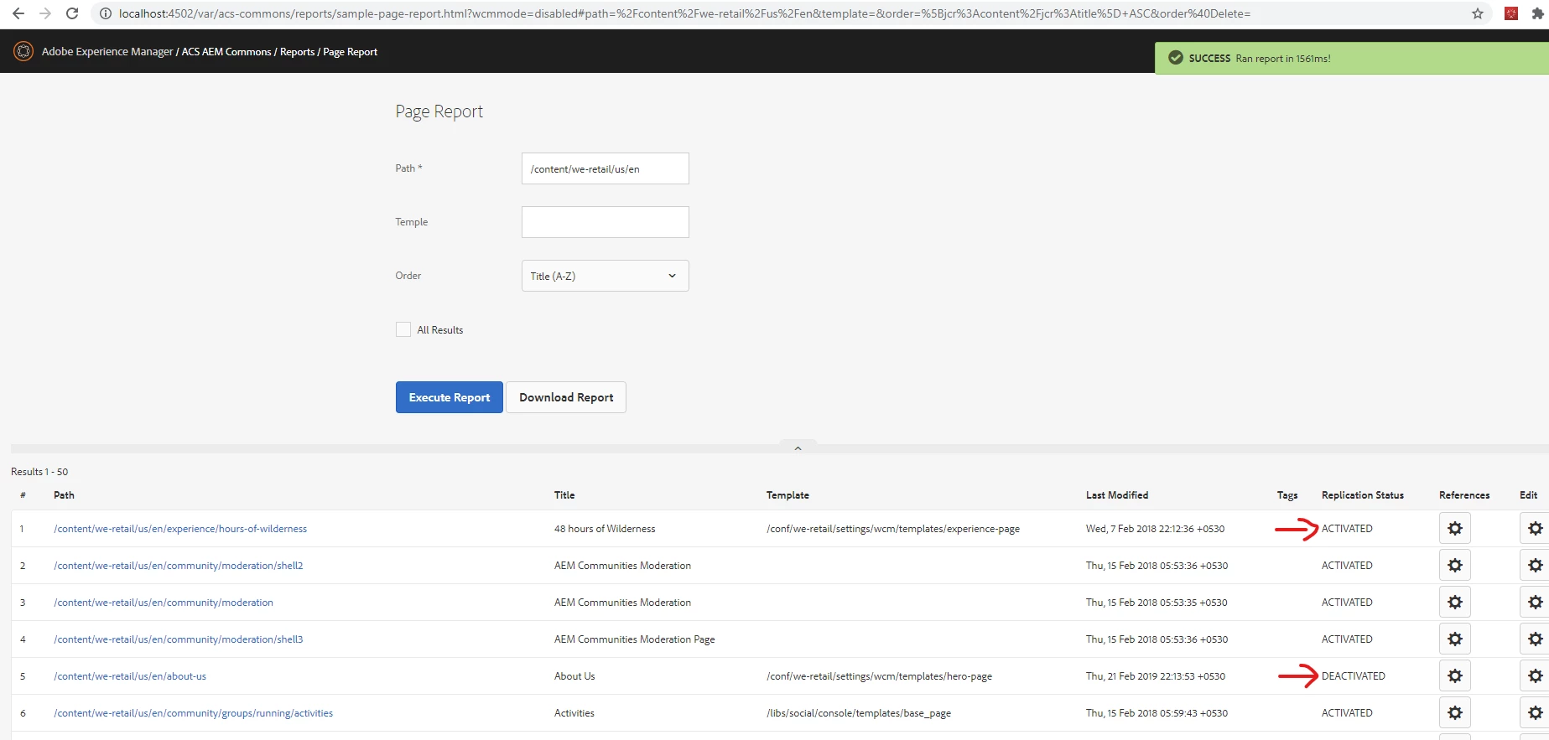Click the Tags column header
Viewport: 1549px width, 740px height.
1287,495
